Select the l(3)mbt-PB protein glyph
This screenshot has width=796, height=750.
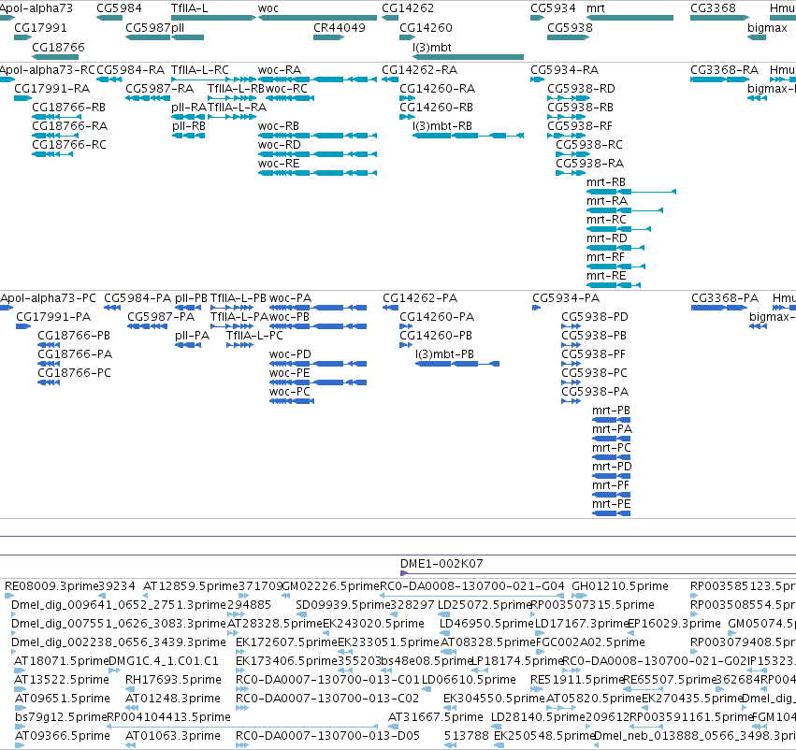(457, 364)
